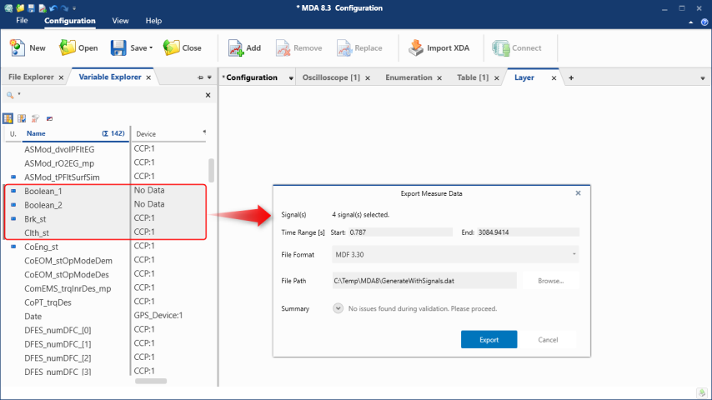Click the horizontal scrollbar in variable list
This screenshot has height=400, width=712.
[149, 382]
